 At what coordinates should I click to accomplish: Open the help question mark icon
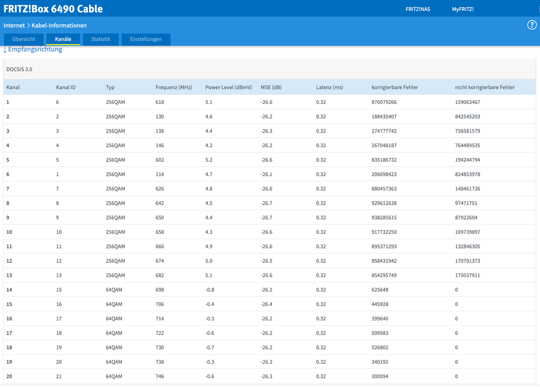pos(532,25)
